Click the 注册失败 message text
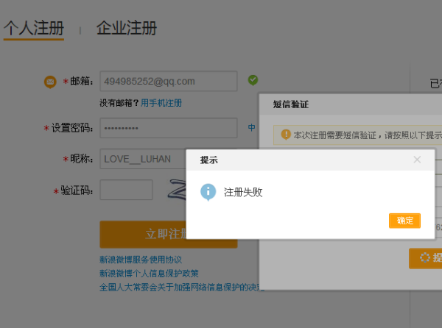 click(x=243, y=193)
